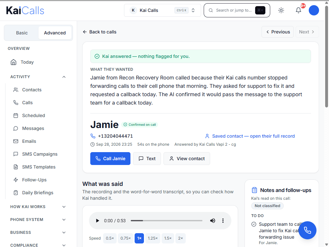Image resolution: width=329 pixels, height=247 pixels.
Task: Set playback speed to 0.5×
Action: pos(110,238)
